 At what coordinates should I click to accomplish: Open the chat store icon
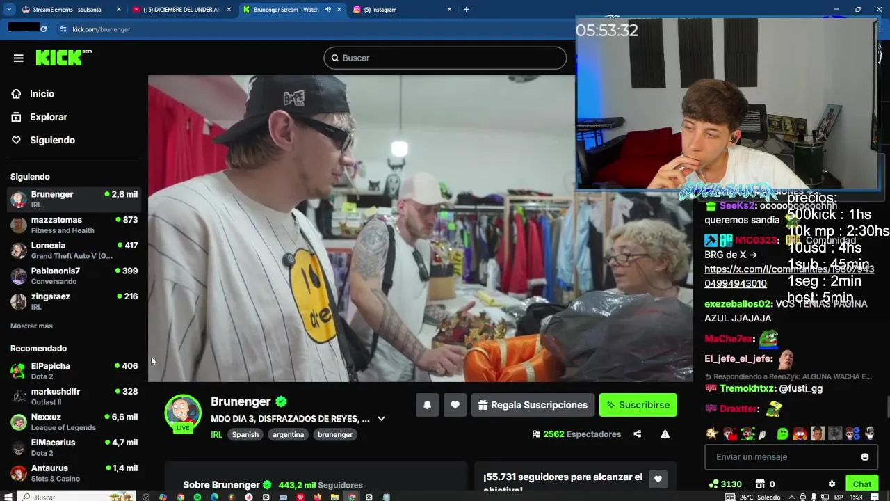pos(760,484)
